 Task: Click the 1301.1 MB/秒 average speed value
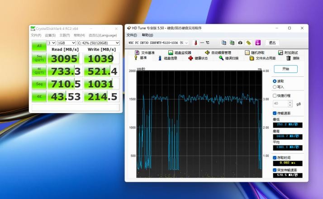(x=288, y=147)
